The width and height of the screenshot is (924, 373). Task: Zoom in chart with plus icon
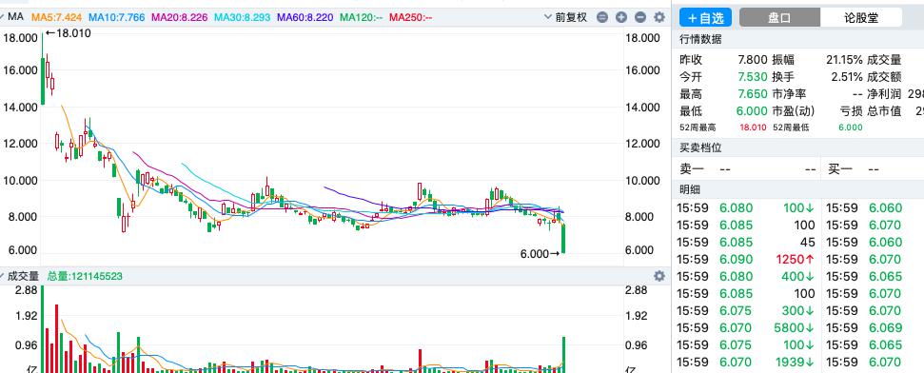point(621,18)
